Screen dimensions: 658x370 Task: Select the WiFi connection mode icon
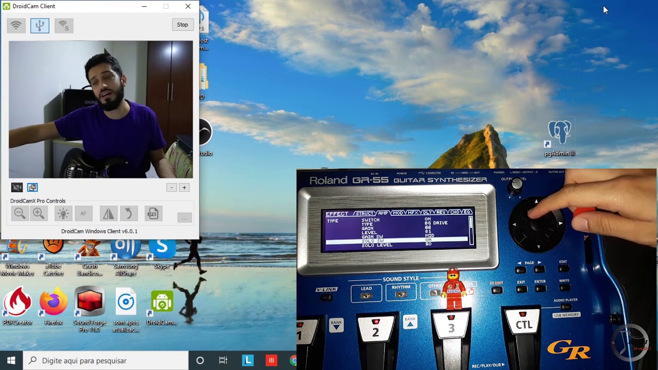(x=16, y=25)
